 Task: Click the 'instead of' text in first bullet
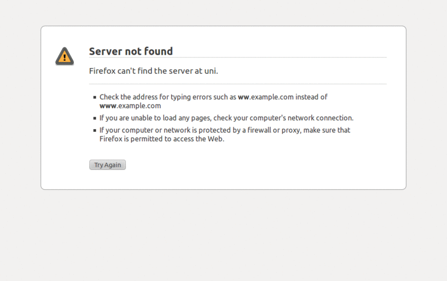pos(311,97)
